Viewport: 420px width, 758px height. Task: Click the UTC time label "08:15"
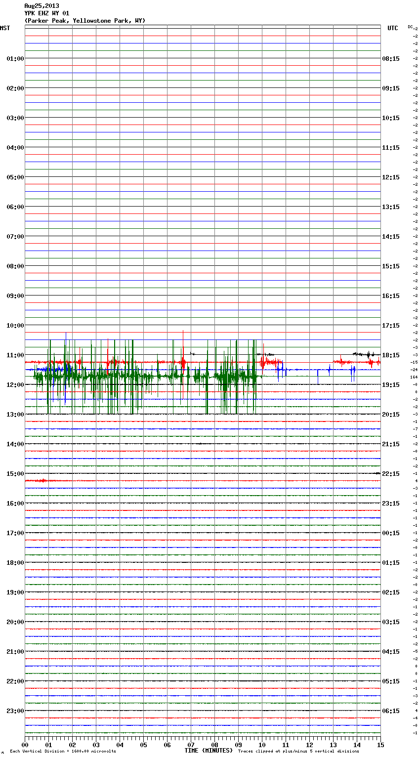coord(391,59)
